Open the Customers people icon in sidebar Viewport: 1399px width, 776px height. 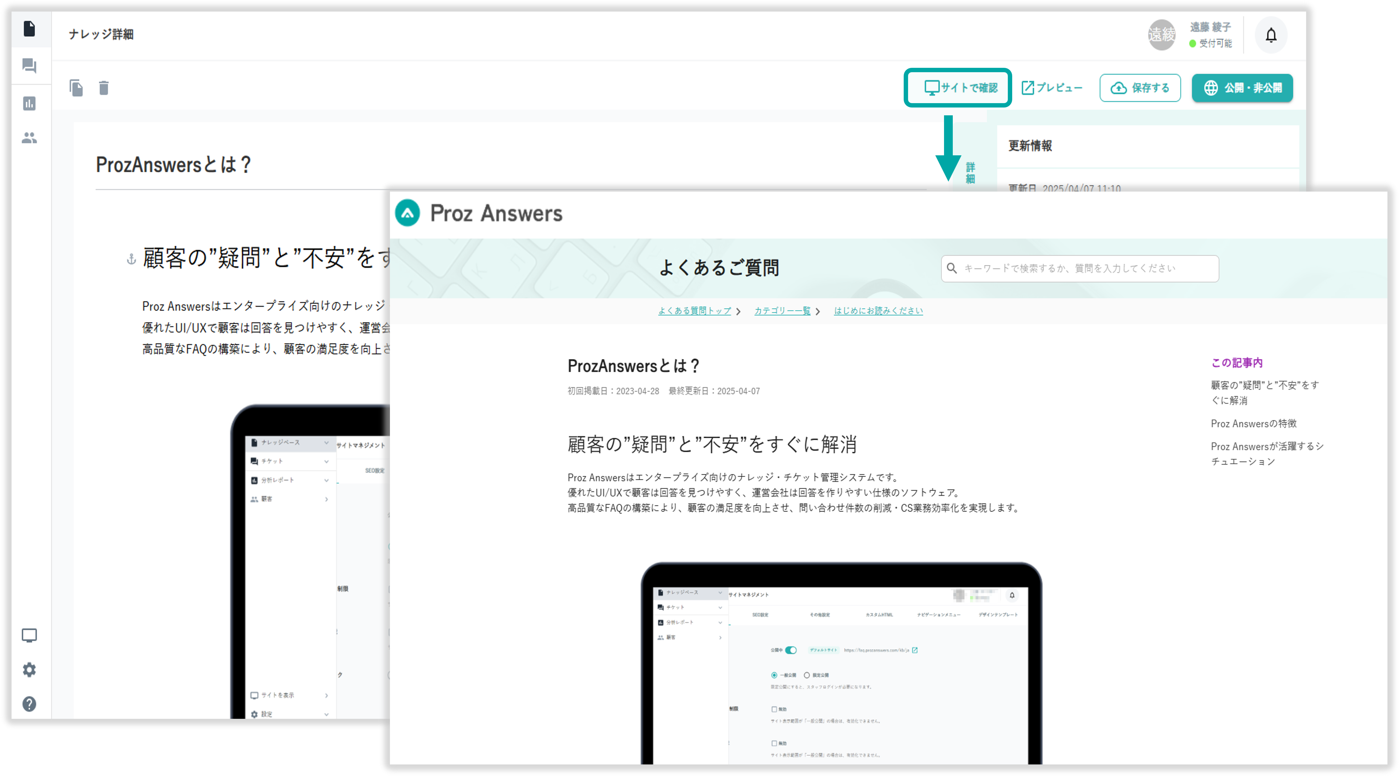click(29, 138)
